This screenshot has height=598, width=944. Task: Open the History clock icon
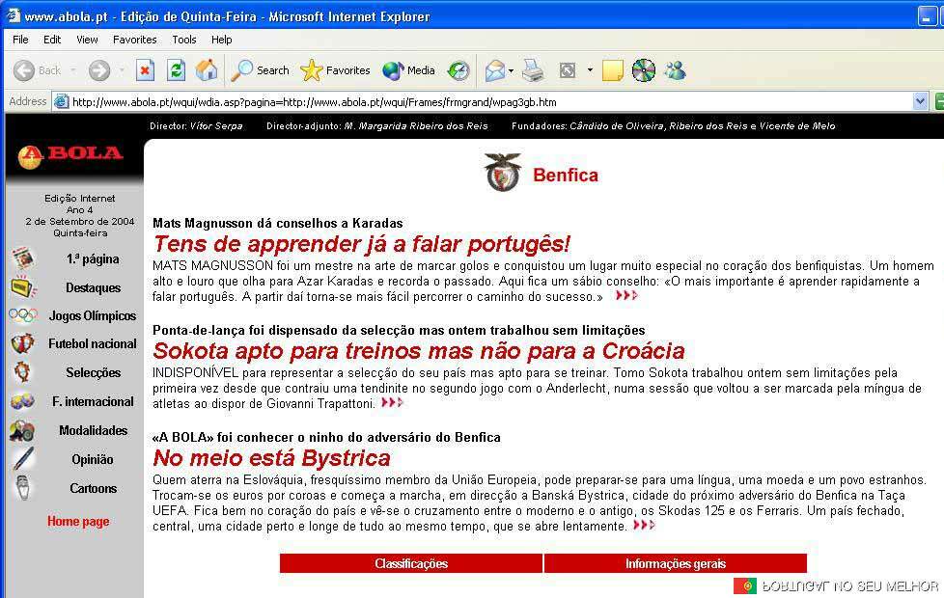[458, 70]
